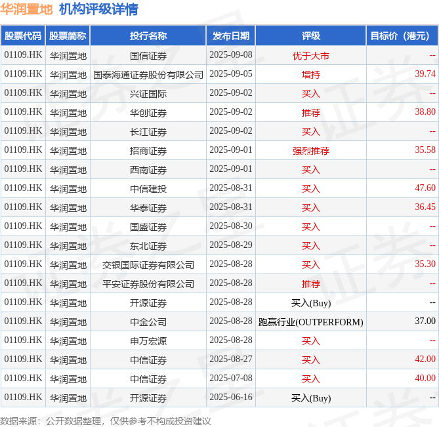Select the 长江证券 cell

click(148, 132)
